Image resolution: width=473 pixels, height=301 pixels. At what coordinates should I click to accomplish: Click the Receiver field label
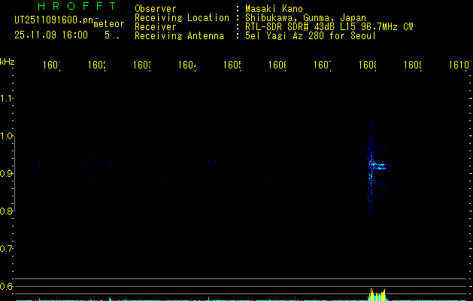[156, 27]
